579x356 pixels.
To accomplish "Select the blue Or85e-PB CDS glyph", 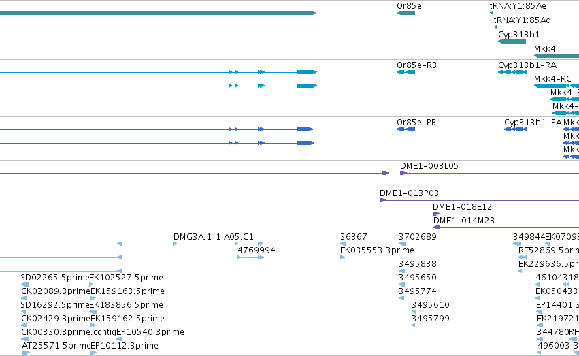I will (406, 129).
